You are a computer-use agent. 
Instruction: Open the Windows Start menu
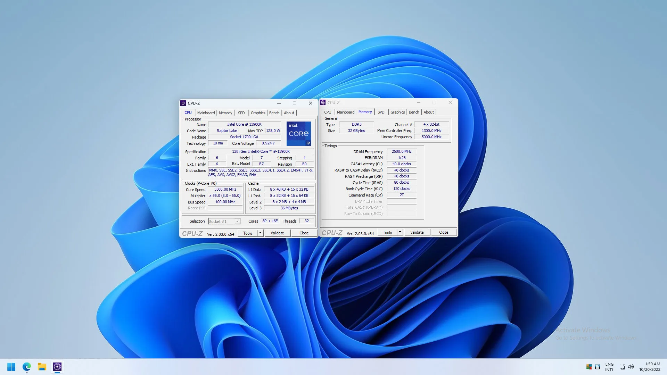(11, 367)
